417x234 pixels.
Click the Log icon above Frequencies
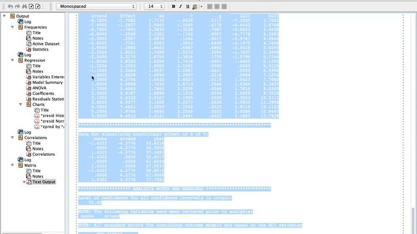point(20,21)
